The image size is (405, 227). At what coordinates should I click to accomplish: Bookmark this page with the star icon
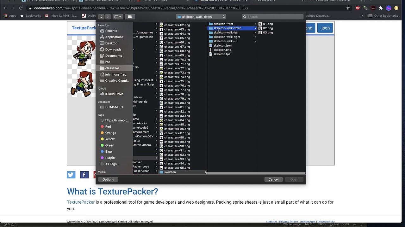click(x=348, y=8)
